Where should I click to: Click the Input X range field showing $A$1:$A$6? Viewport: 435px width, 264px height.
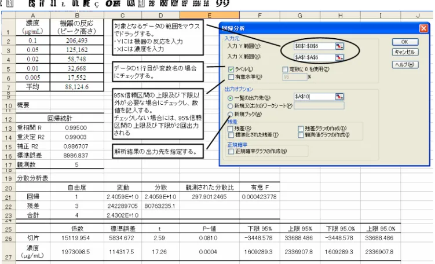click(x=315, y=57)
